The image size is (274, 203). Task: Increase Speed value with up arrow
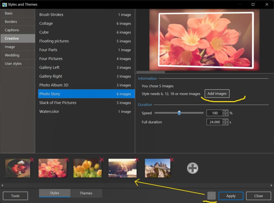pos(225,111)
